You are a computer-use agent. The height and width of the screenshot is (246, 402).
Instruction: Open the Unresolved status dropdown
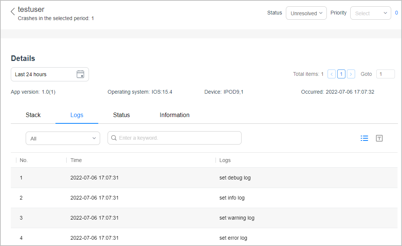[306, 13]
